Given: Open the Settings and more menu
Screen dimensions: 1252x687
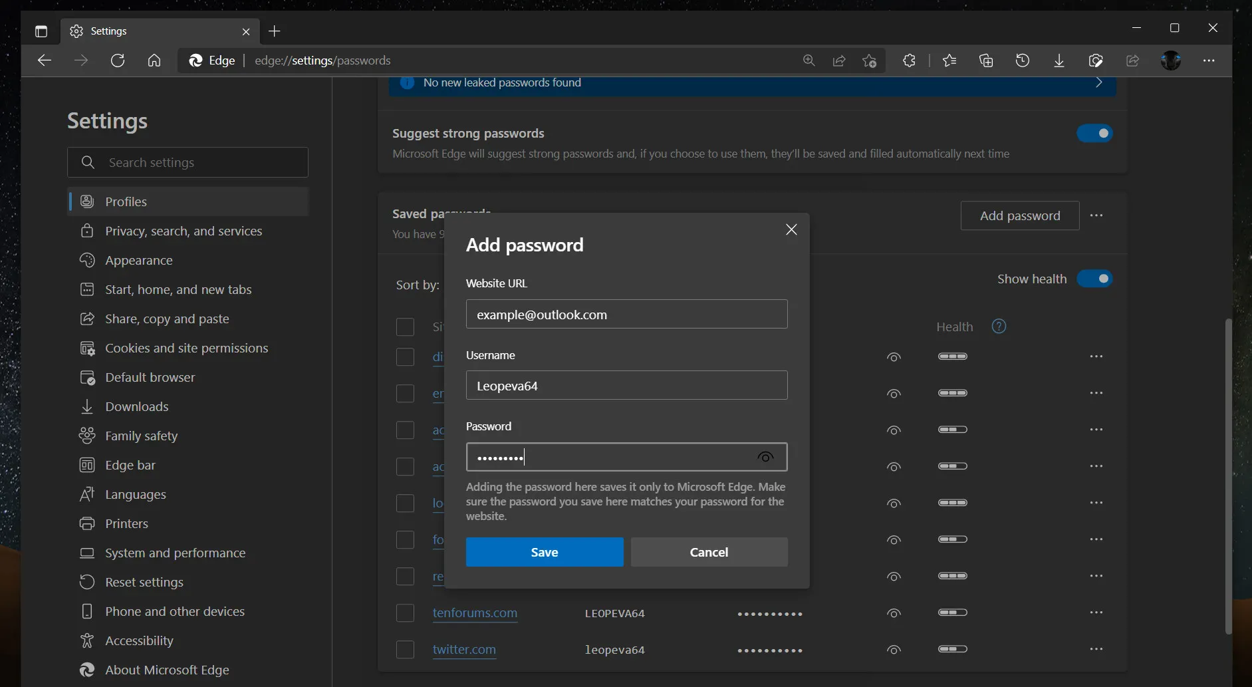Looking at the screenshot, I should (x=1209, y=61).
